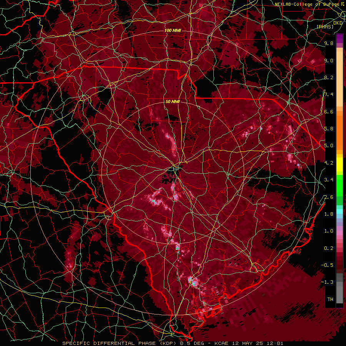Click the TH threshold label on scale
346x346 pixels.
coord(330,299)
